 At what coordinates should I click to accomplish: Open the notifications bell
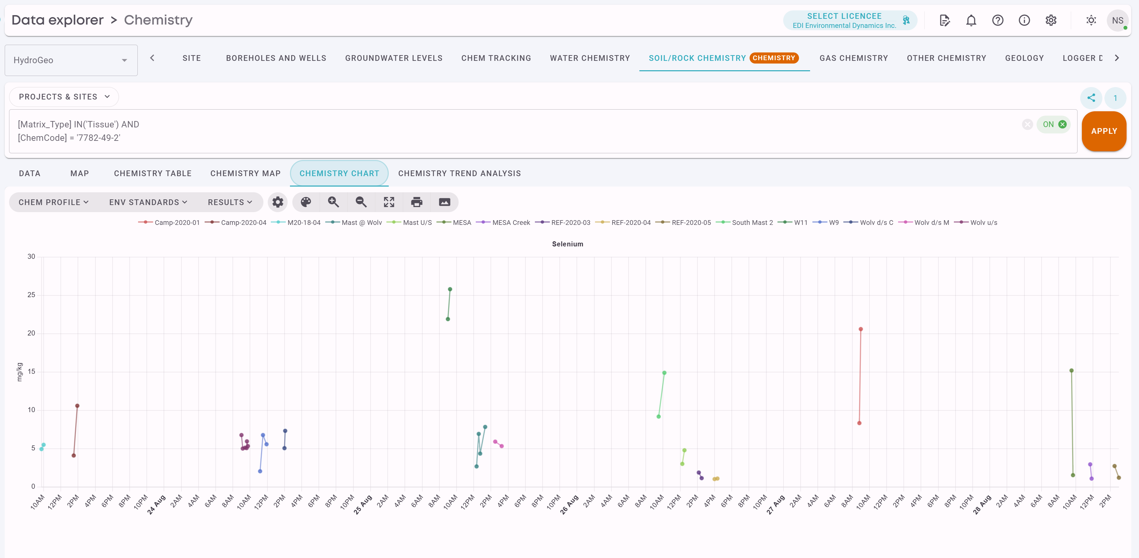[x=971, y=21]
